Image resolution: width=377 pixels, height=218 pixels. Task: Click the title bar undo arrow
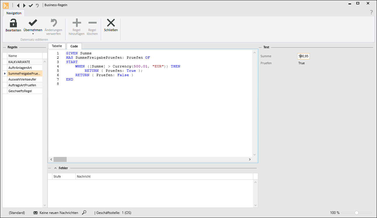pos(37,5)
